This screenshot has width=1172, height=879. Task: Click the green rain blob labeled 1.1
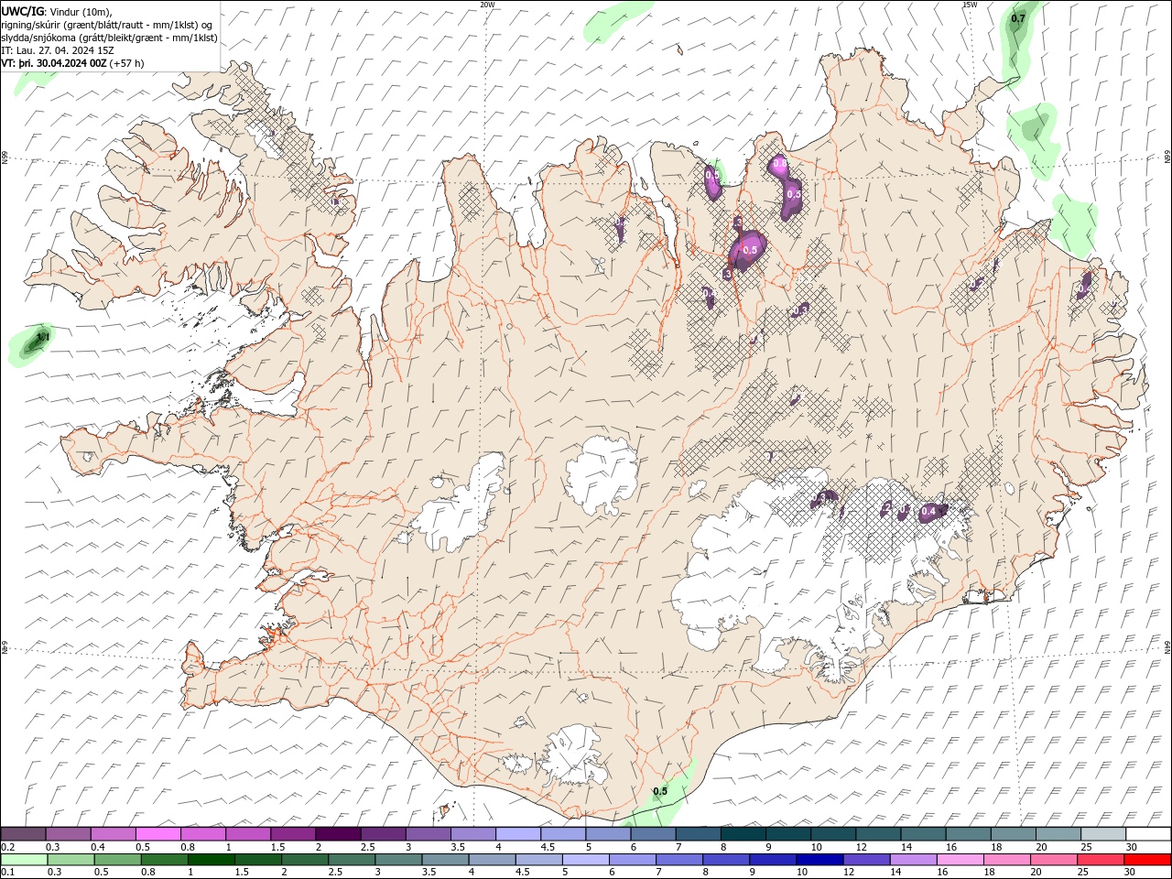click(x=32, y=344)
